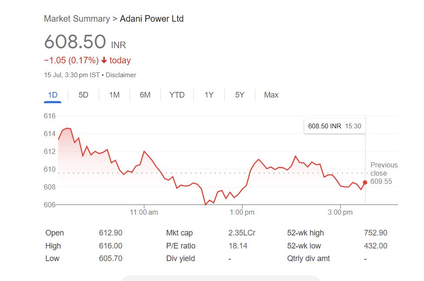
Task: Switch to the 5Y range tab
Action: [240, 95]
